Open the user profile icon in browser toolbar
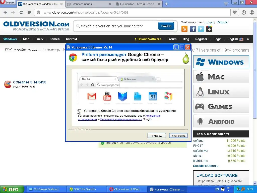 point(252,12)
